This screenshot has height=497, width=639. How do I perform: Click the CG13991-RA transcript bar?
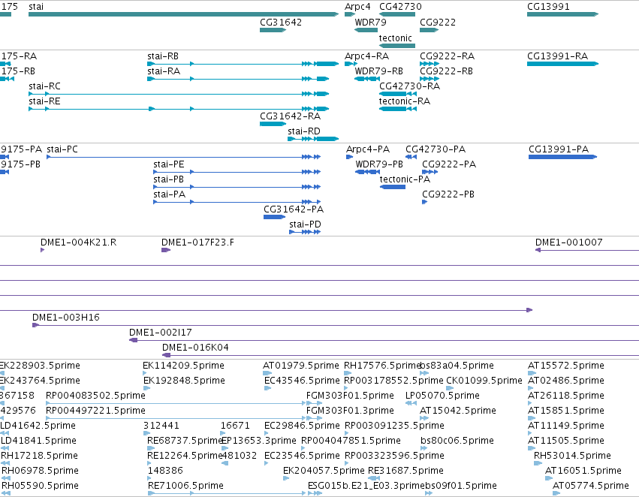coord(563,64)
